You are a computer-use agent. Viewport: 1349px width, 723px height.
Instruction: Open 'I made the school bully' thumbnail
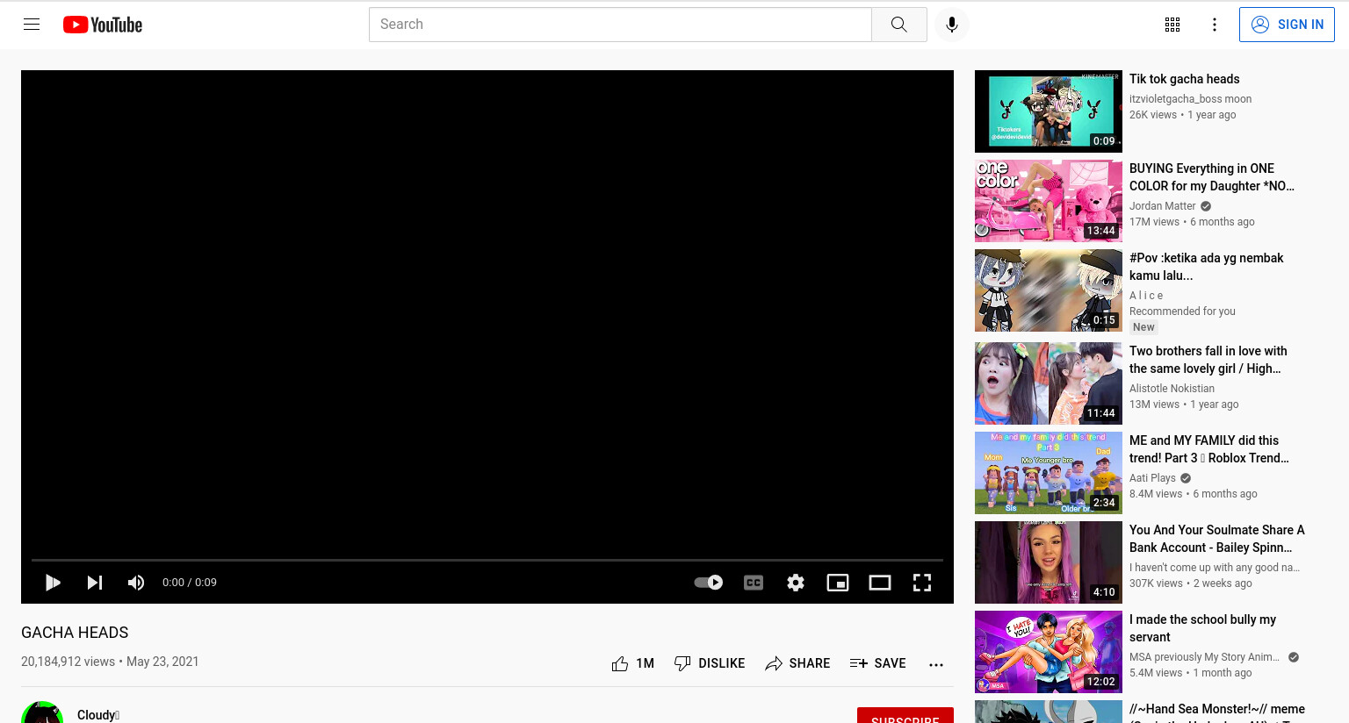tap(1049, 652)
